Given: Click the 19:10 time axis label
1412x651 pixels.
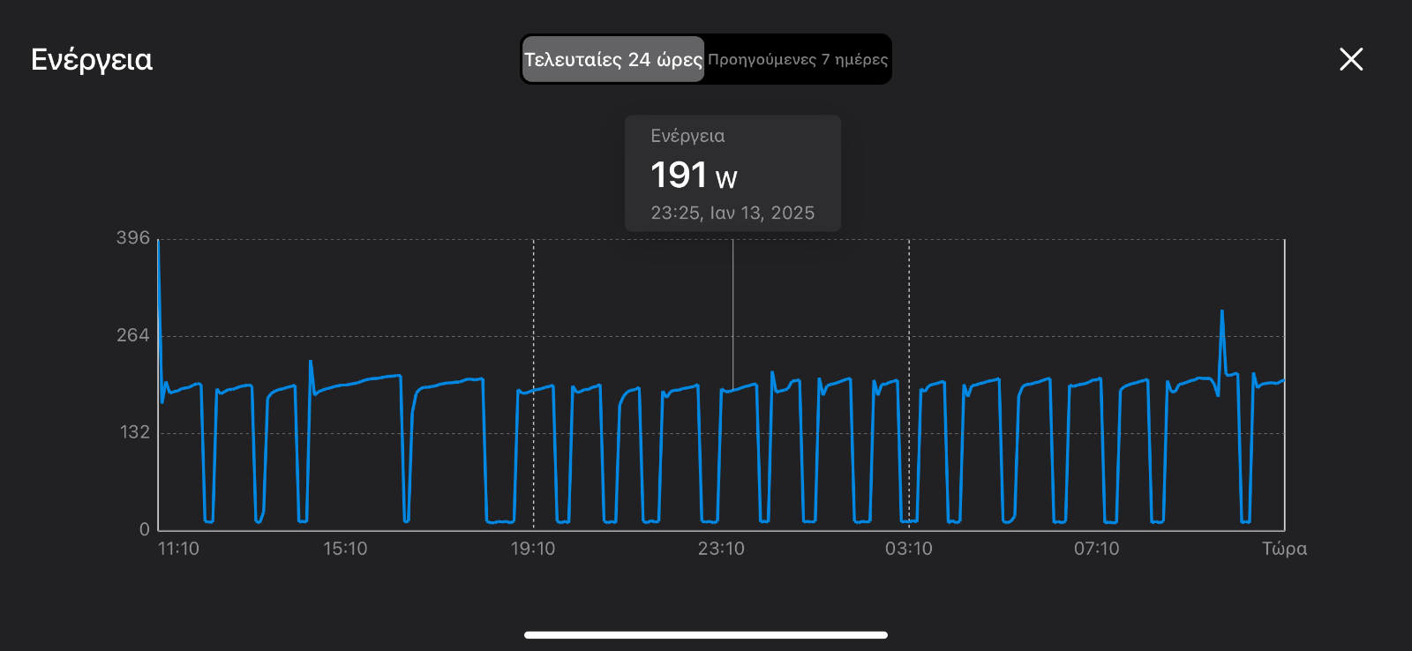Looking at the screenshot, I should click(x=533, y=549).
